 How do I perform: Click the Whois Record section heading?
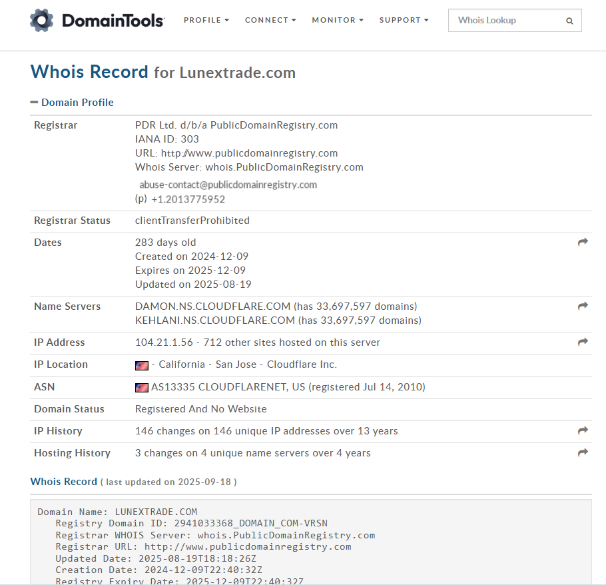(x=63, y=482)
